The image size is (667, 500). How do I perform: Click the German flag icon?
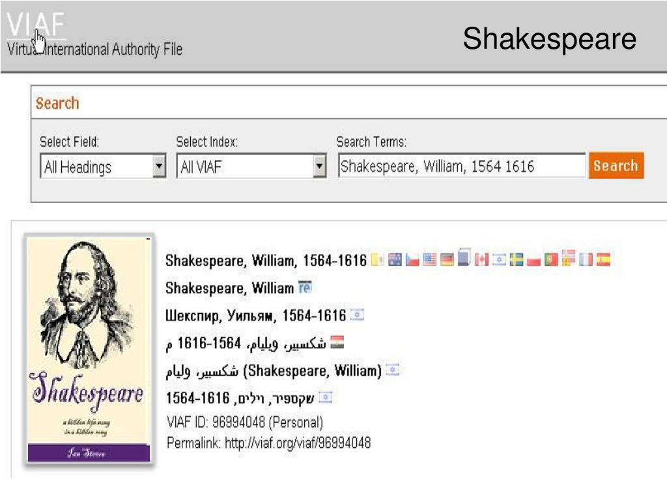tap(447, 260)
